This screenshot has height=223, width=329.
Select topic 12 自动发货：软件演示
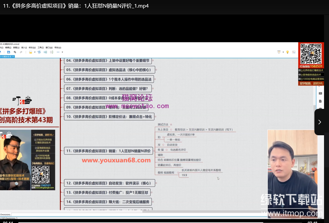tap(109, 183)
